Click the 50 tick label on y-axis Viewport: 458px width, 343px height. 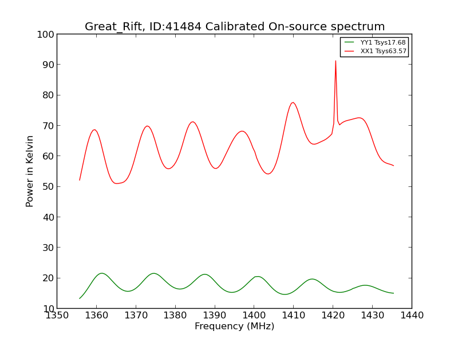point(48,187)
